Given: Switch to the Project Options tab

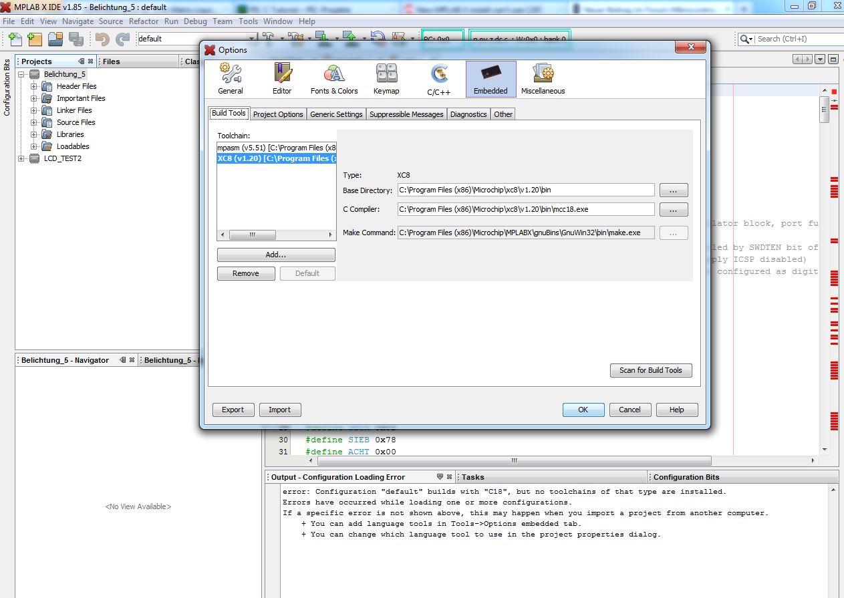Looking at the screenshot, I should point(278,114).
